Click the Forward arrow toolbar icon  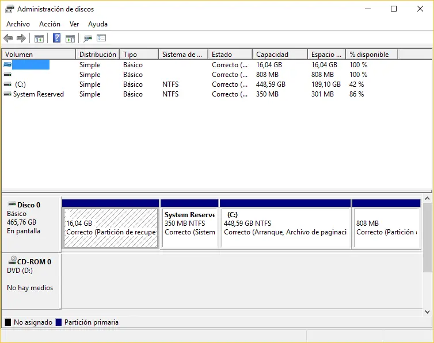[21, 38]
